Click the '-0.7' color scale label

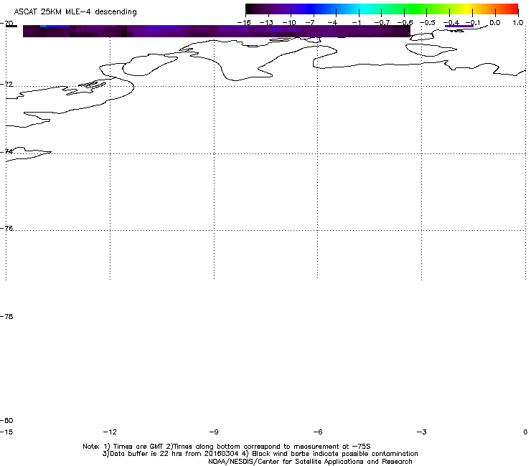(382, 23)
